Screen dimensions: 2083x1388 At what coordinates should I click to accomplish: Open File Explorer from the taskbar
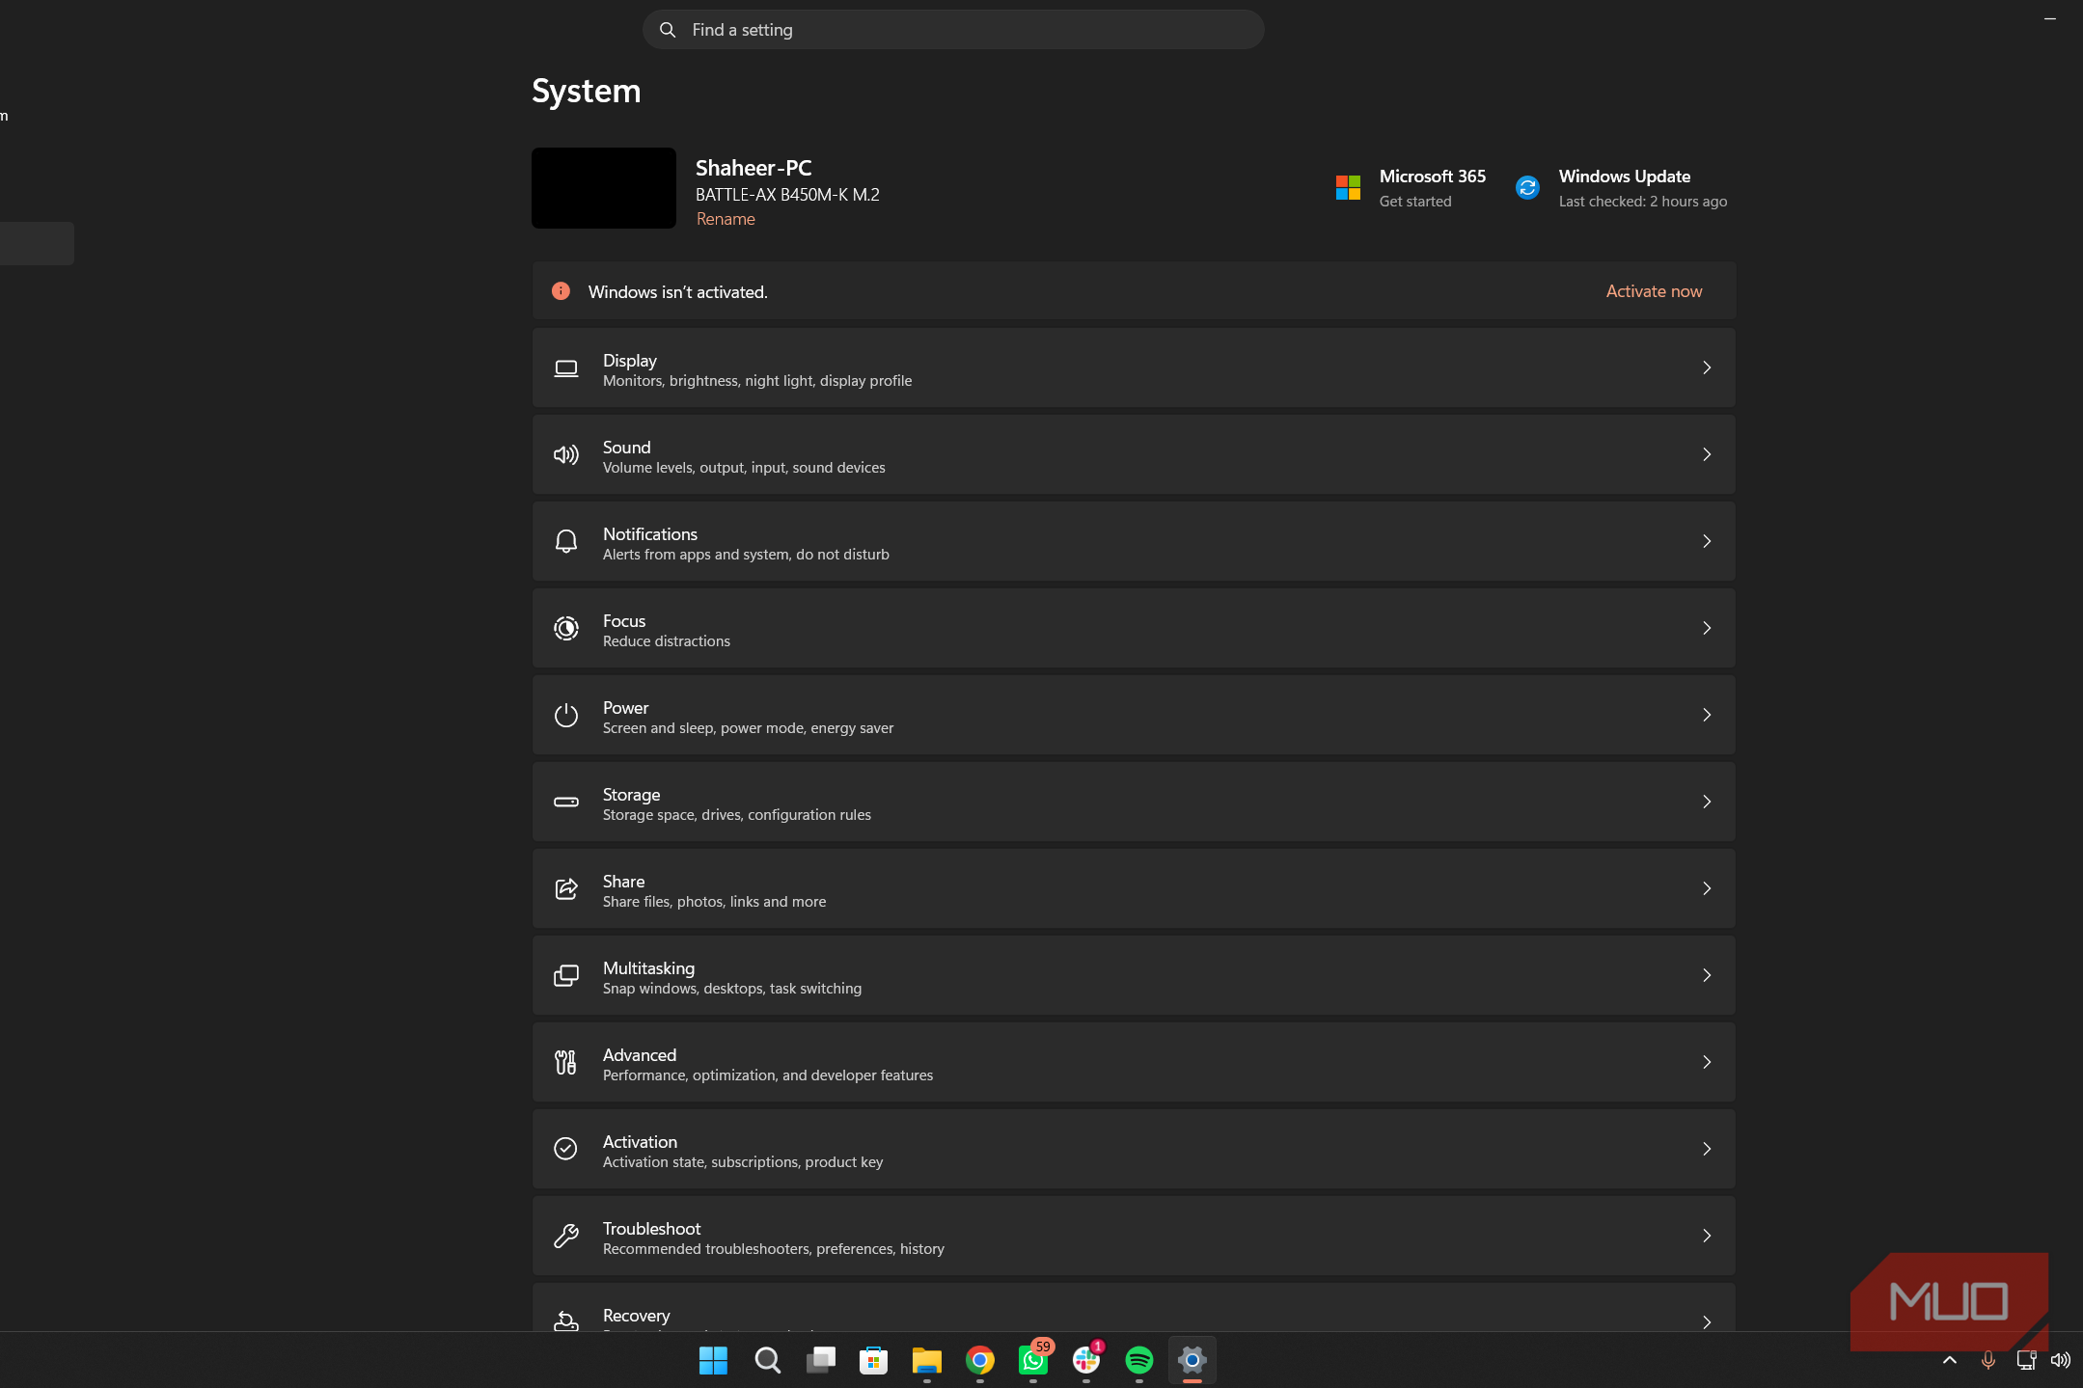(927, 1360)
